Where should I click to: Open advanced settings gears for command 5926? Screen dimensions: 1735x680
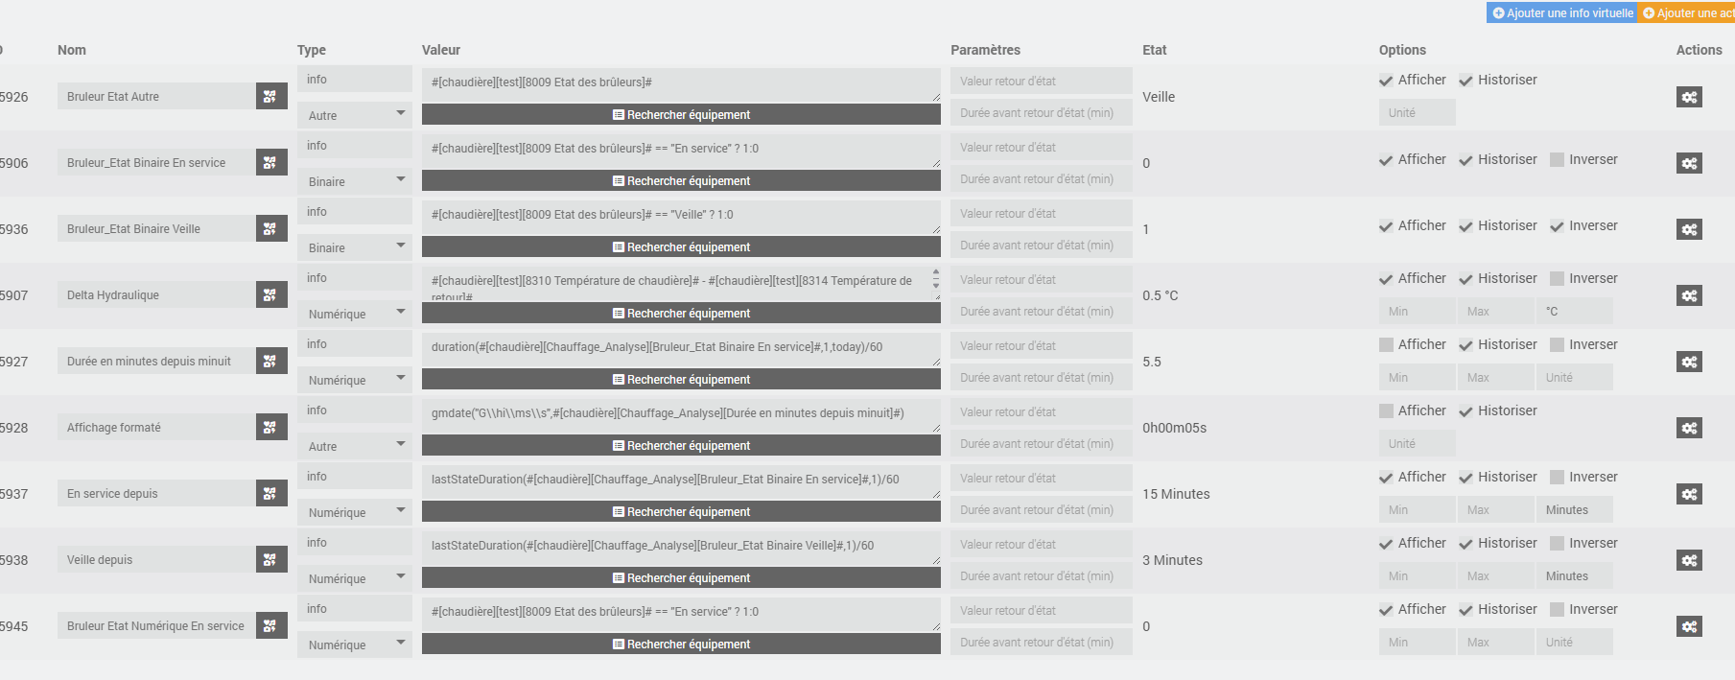click(x=1689, y=97)
